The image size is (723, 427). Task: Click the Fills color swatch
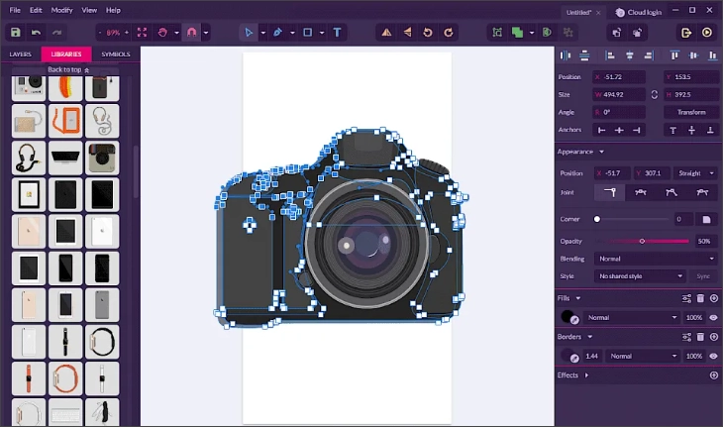point(569,317)
